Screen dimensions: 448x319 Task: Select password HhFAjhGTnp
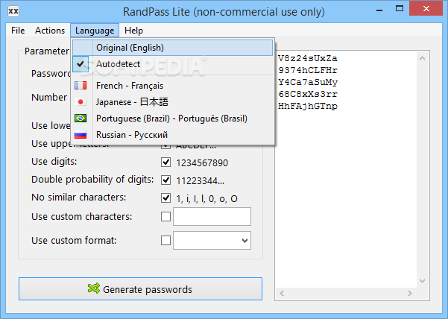(x=307, y=106)
